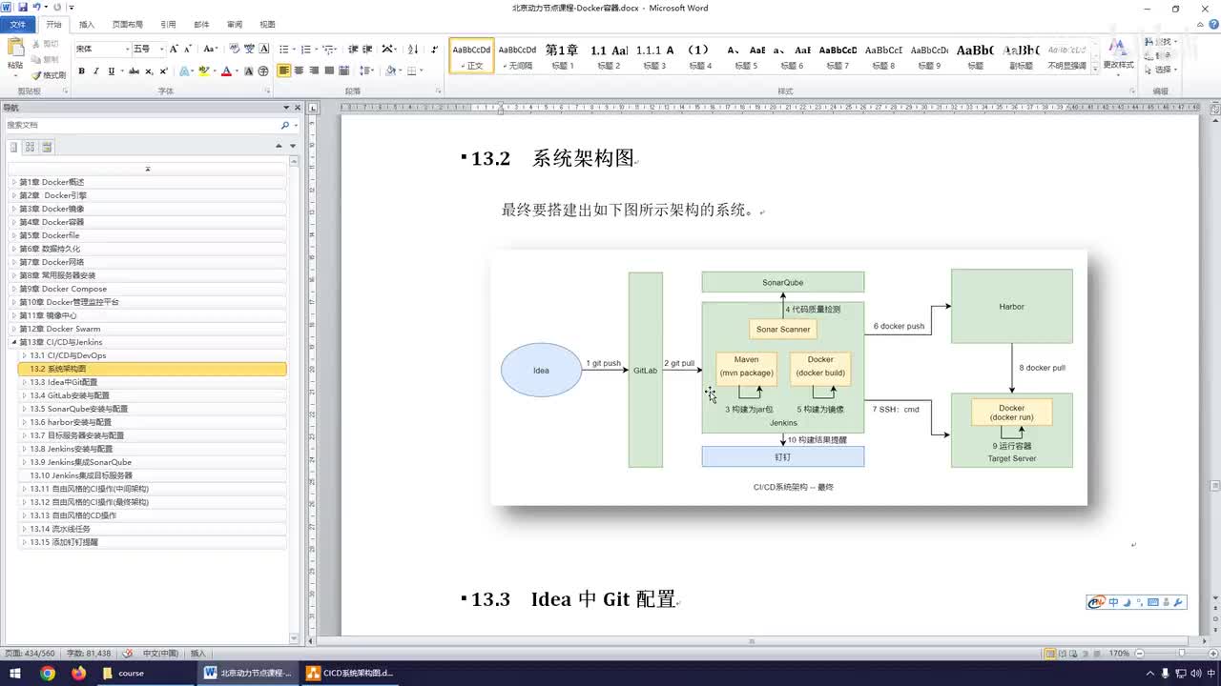Image resolution: width=1221 pixels, height=686 pixels.
Task: Select 13.5 SonarQube安装与配置 heading
Action: [78, 409]
